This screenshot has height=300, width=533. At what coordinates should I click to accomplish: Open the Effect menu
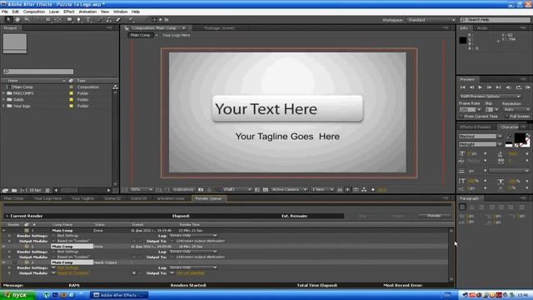68,12
